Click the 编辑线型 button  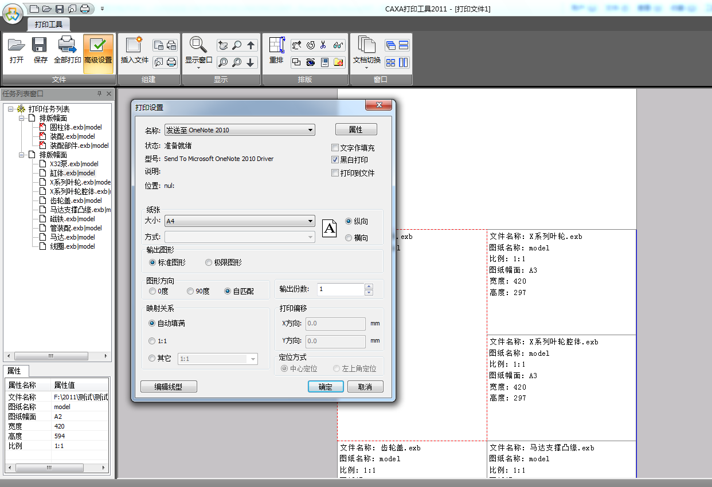pyautogui.click(x=169, y=387)
